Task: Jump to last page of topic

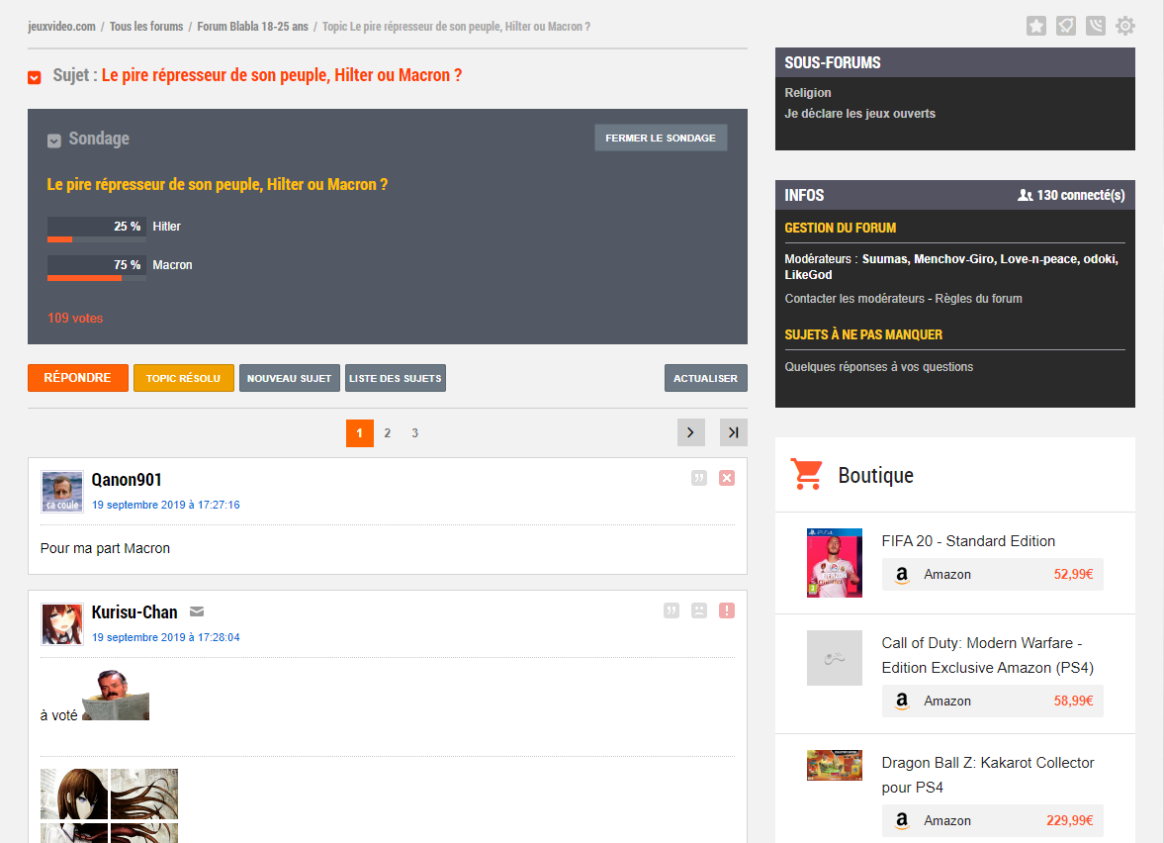Action: 733,432
